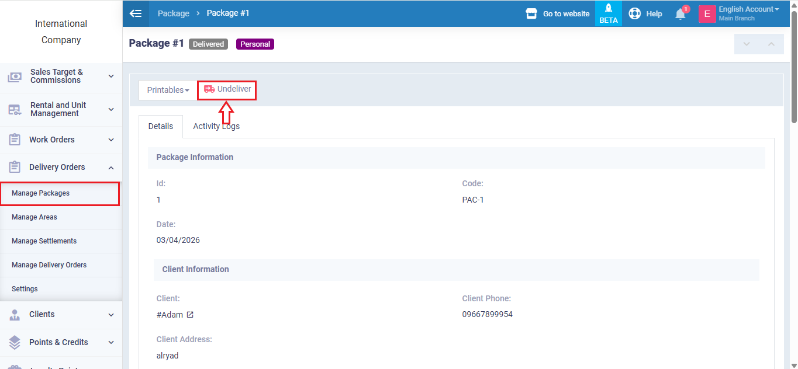
Task: Click the Help lifebuoy icon
Action: tap(634, 13)
